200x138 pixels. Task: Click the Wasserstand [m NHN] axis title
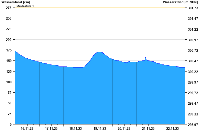[x=180, y=2]
